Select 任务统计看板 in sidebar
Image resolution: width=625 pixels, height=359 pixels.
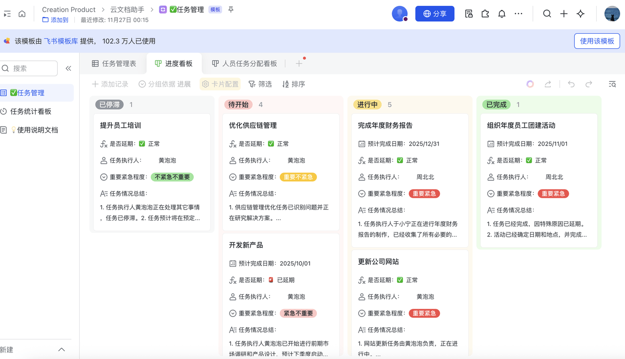pyautogui.click(x=30, y=111)
